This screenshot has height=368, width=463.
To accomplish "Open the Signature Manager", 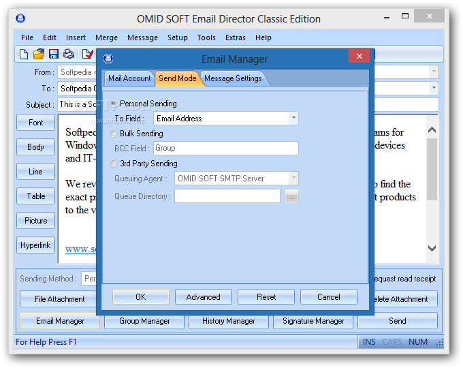I will click(313, 321).
